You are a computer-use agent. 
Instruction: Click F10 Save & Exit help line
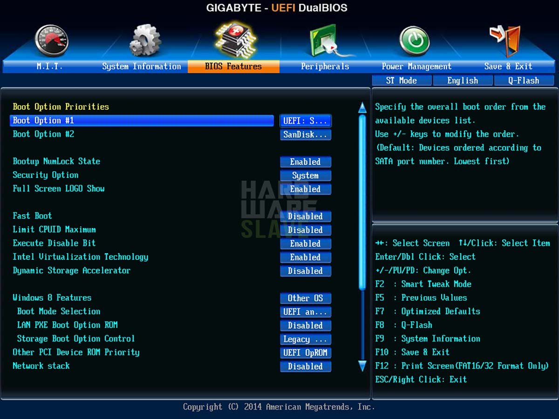point(412,352)
